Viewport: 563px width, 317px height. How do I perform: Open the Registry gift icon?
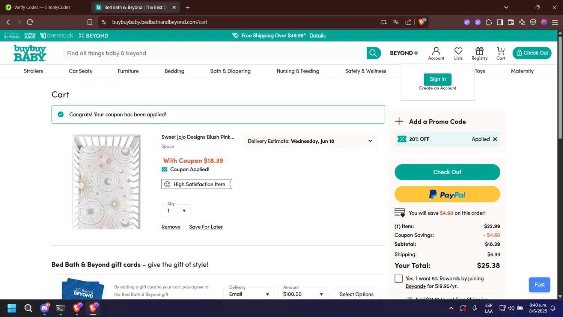[479, 53]
